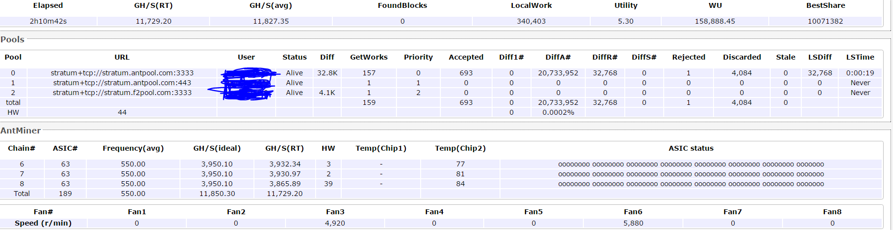The image size is (893, 230).
Task: Select the stratum.antpool.com:443 pool URL
Action: tap(122, 83)
